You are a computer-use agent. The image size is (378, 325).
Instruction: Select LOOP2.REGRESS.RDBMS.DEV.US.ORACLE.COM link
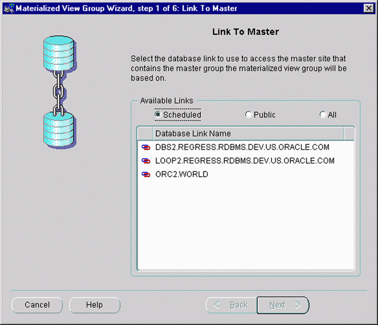pos(245,161)
